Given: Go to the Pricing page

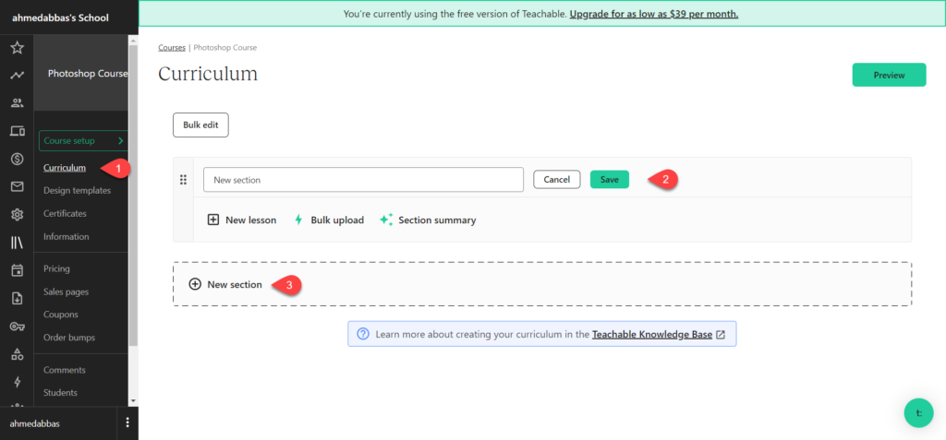Looking at the screenshot, I should (56, 269).
